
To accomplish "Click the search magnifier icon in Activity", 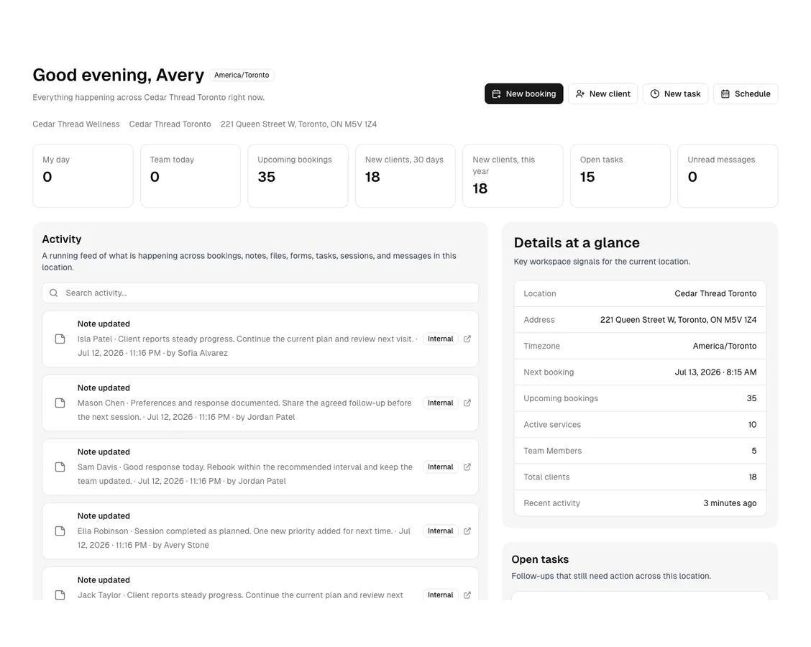I will 54,293.
